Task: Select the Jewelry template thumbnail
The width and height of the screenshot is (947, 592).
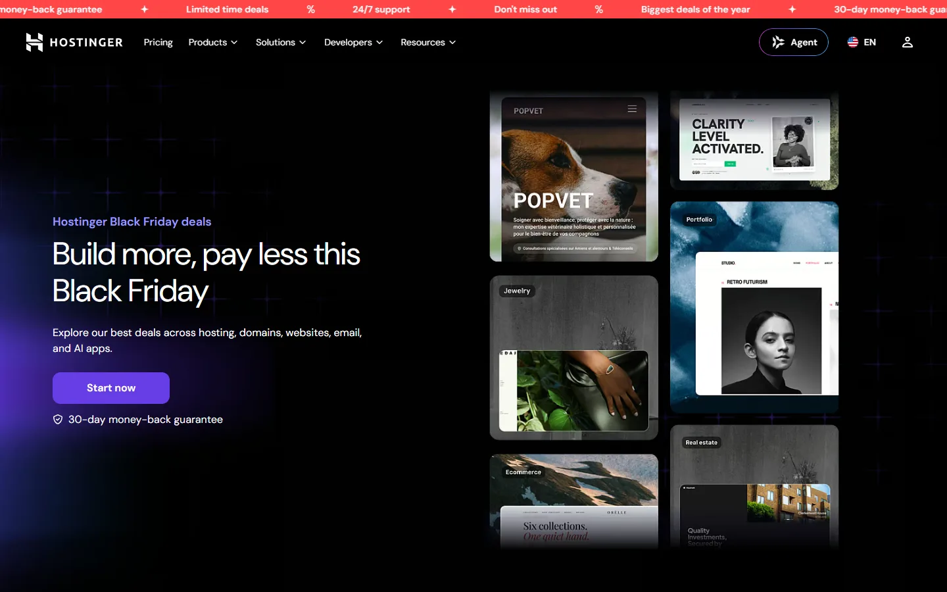Action: click(574, 358)
